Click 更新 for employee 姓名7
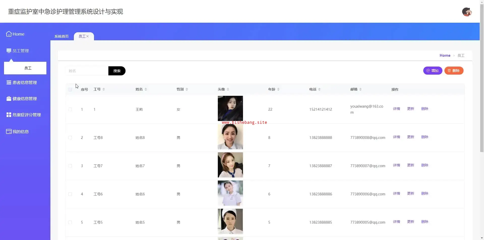484x240 pixels. [411, 165]
